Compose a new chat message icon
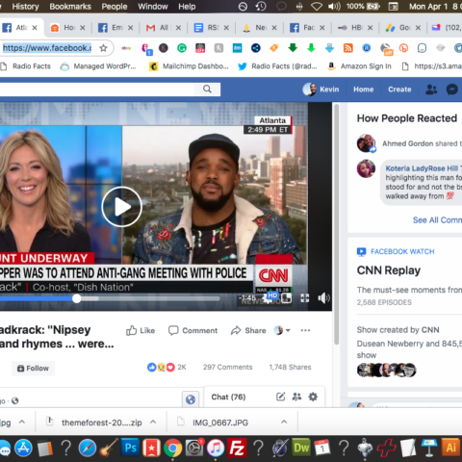The height and width of the screenshot is (462, 462). [x=280, y=397]
